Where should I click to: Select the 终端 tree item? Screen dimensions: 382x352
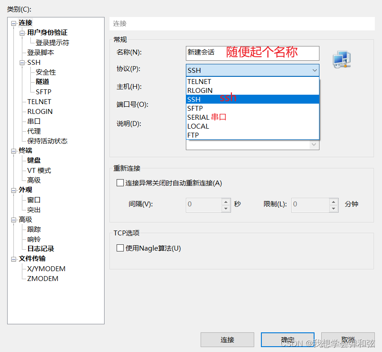tap(25, 150)
